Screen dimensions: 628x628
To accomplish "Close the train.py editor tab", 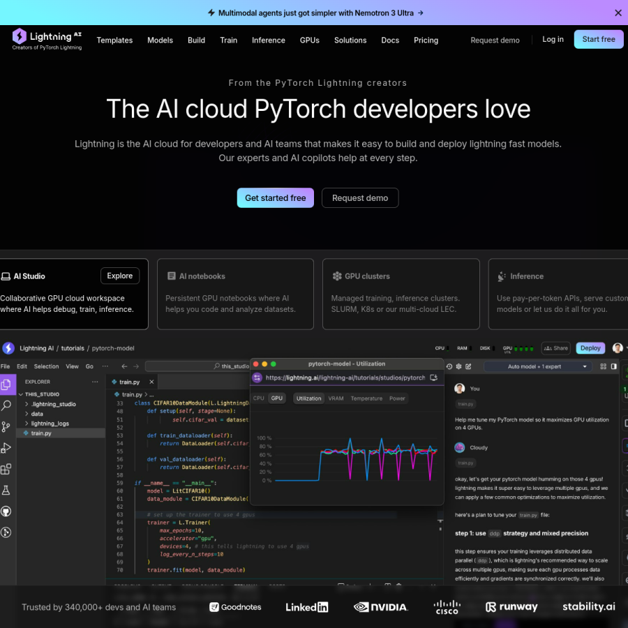I will click(x=151, y=382).
